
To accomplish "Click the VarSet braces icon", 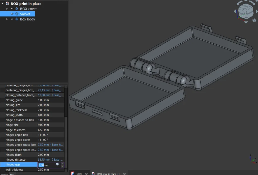I will point(17,14).
